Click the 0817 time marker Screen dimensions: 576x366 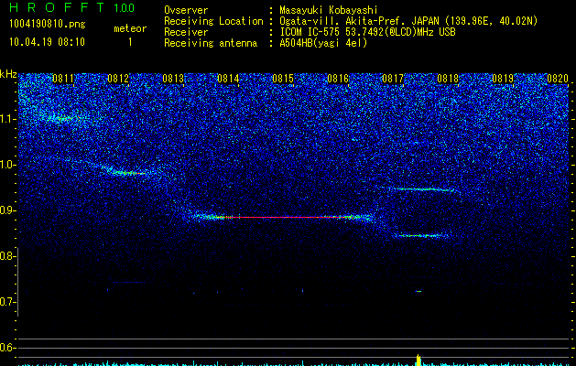393,78
